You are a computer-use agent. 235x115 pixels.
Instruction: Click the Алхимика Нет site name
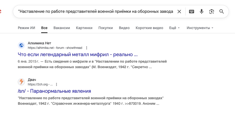[39, 43]
